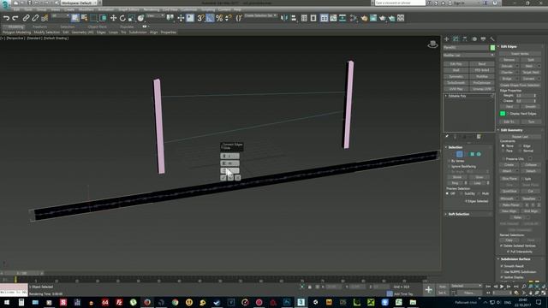Viewport: 548px width, 308px height.
Task: Select the SubObj preview selection radio
Action: [462, 193]
